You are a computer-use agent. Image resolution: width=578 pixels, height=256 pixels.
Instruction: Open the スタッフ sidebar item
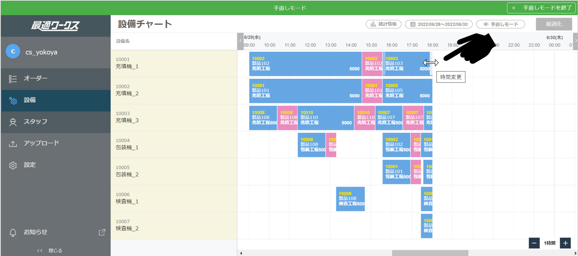click(55, 122)
